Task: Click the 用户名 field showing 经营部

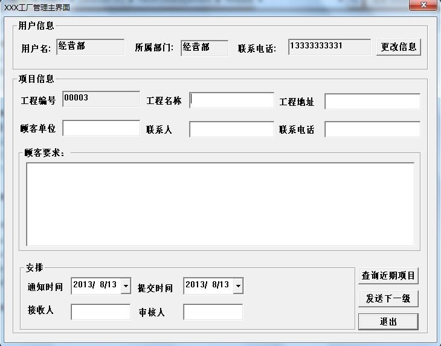Action: tap(90, 47)
